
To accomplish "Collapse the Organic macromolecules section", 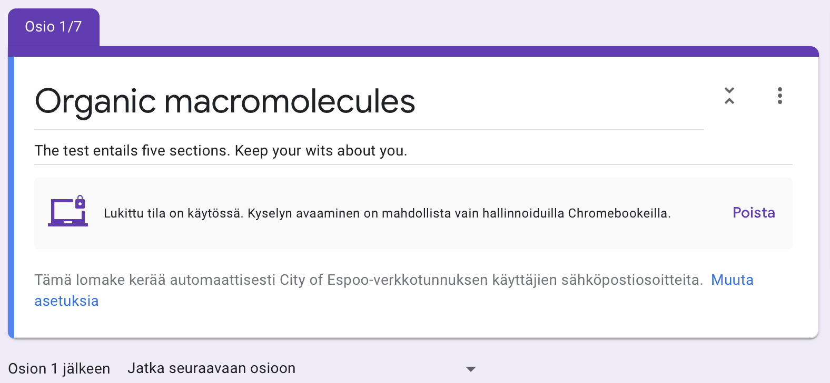I will click(x=729, y=96).
